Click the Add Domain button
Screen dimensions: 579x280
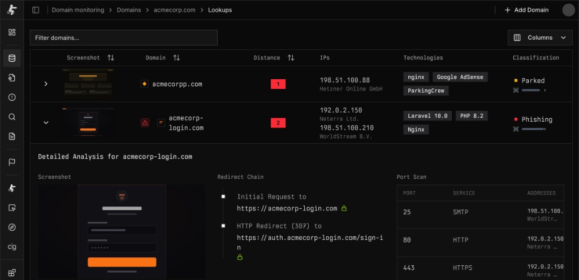pyautogui.click(x=526, y=10)
